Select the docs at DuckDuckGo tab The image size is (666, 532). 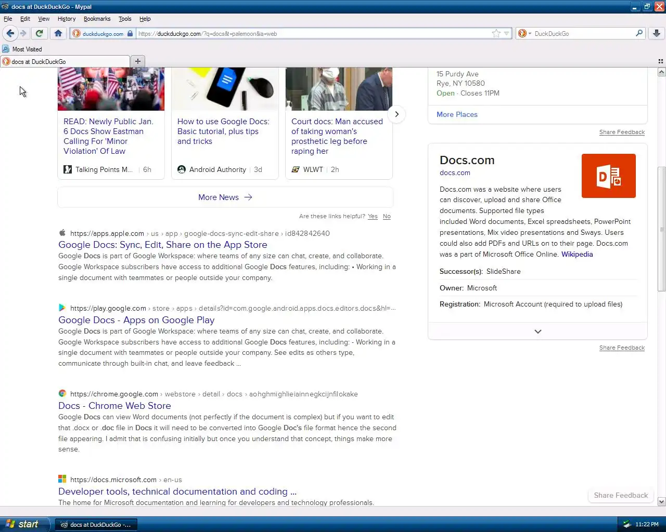(x=65, y=61)
